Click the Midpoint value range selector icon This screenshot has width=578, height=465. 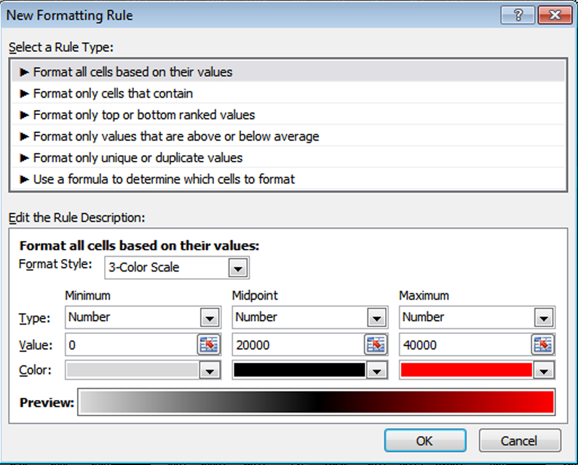(x=376, y=344)
